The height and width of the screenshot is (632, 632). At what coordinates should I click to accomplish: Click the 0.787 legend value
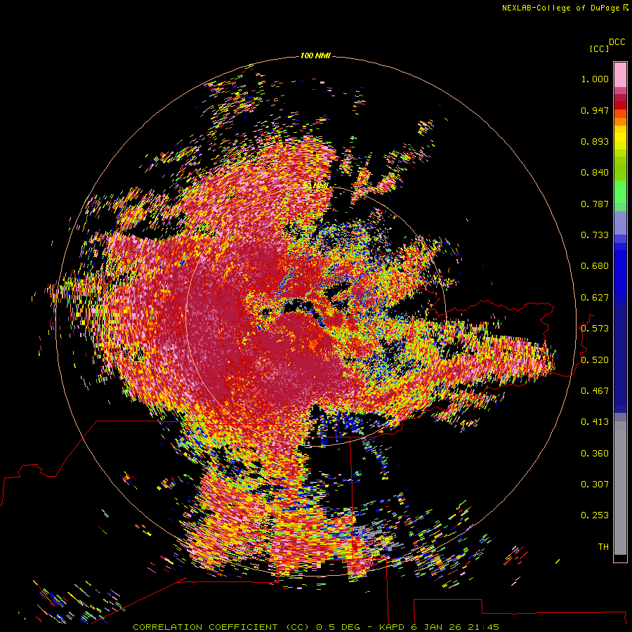[595, 204]
